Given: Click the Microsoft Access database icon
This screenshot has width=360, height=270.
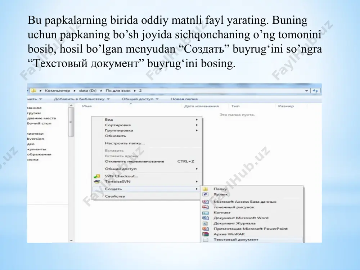Looking at the screenshot, I should pyautogui.click(x=205, y=202).
